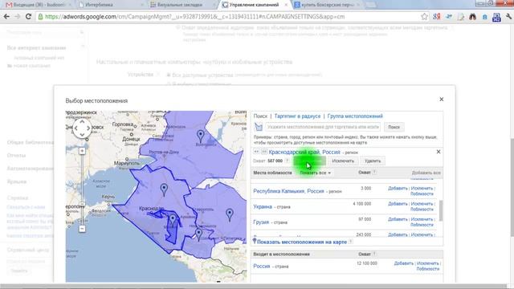Remove the Краснодарский край details panel via X
This screenshot has width=514, height=289.
click(439, 152)
